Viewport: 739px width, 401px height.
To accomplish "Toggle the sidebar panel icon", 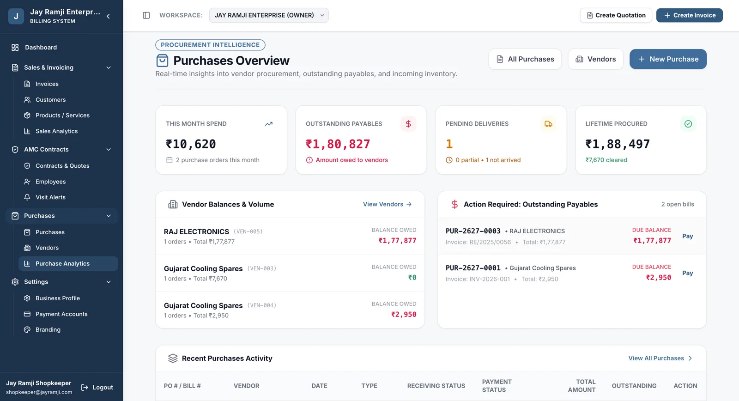I will [x=146, y=15].
